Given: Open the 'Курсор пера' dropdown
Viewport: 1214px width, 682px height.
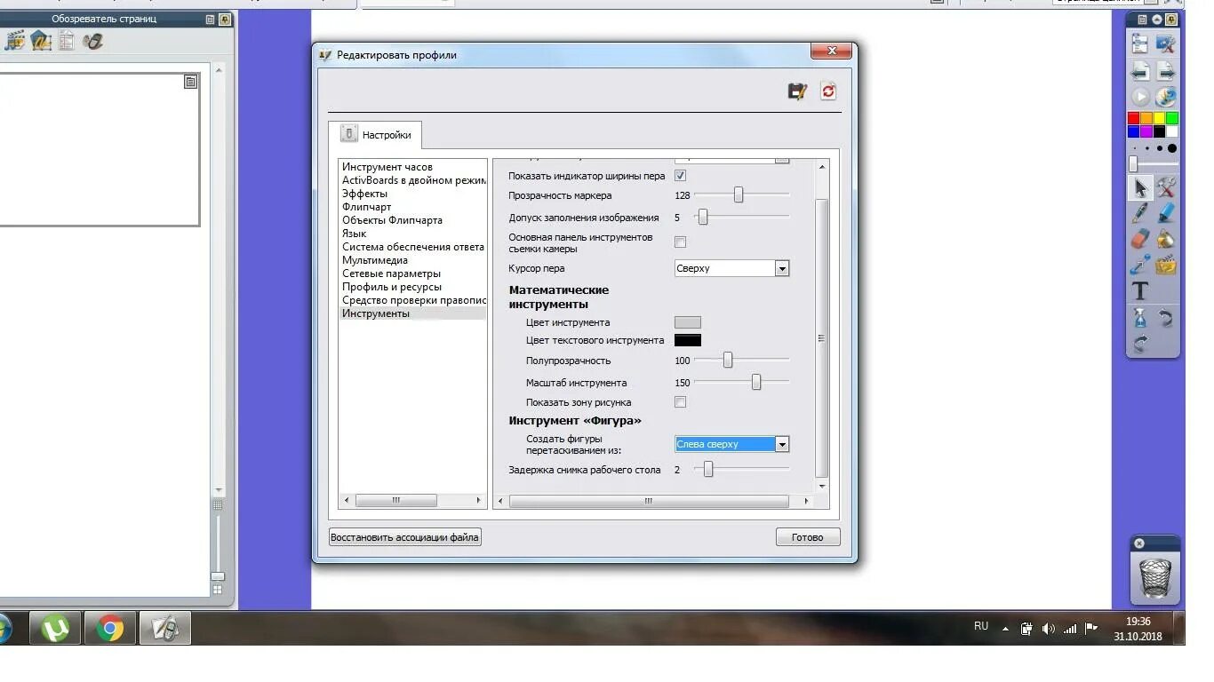Looking at the screenshot, I should click(731, 268).
